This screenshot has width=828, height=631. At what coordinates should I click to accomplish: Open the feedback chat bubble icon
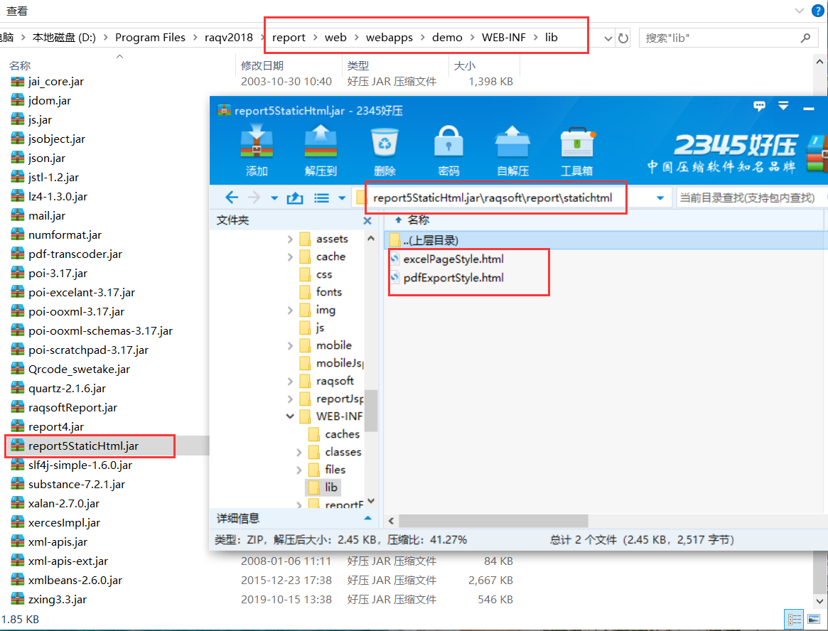coord(760,107)
